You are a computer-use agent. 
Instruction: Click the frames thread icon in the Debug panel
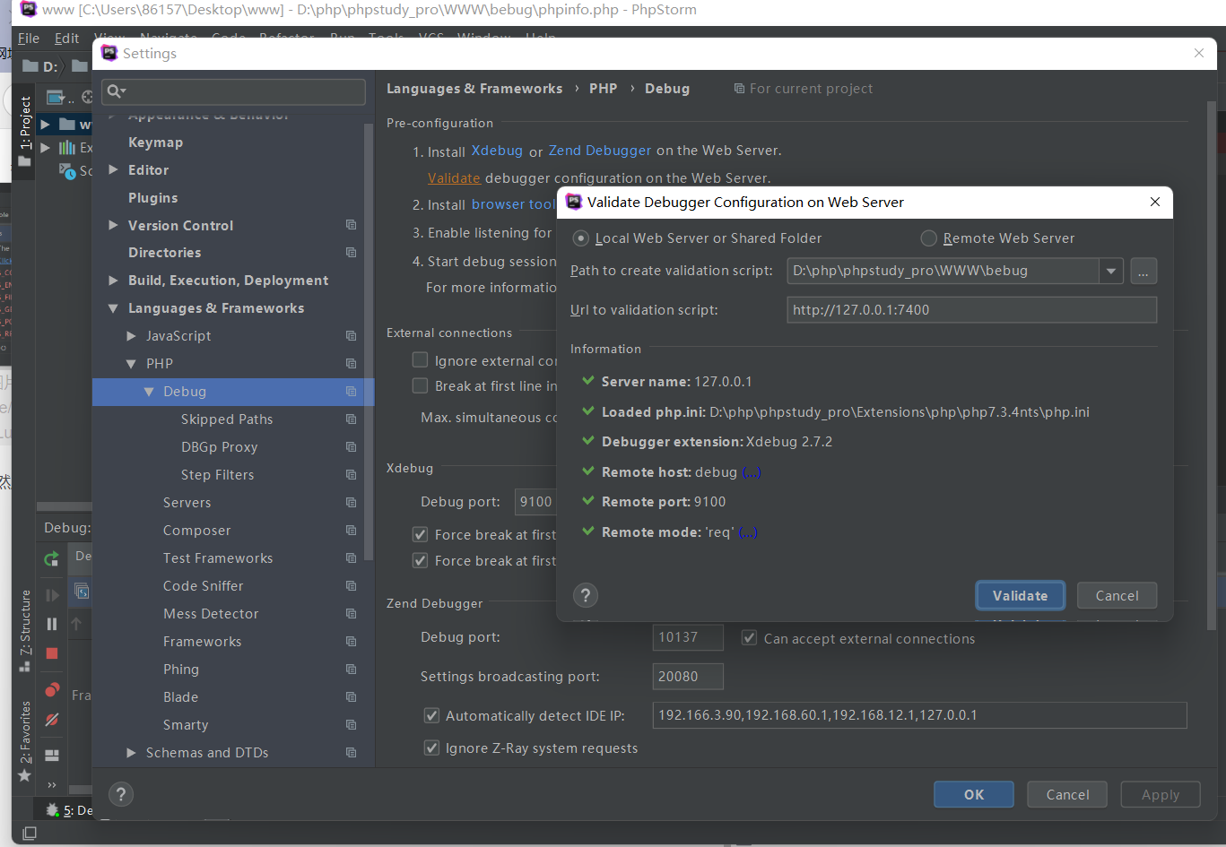click(x=82, y=592)
